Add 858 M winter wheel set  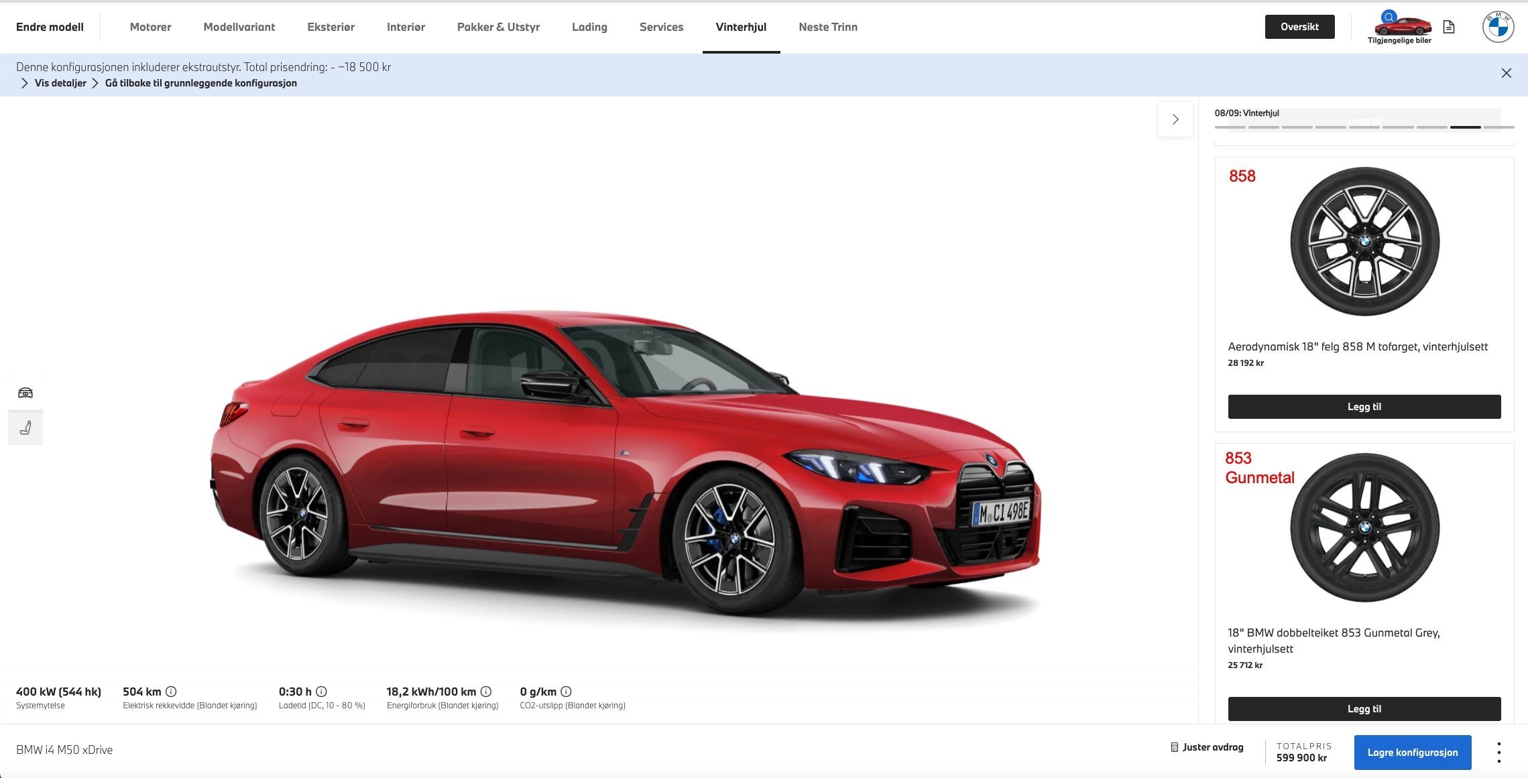[x=1364, y=407]
